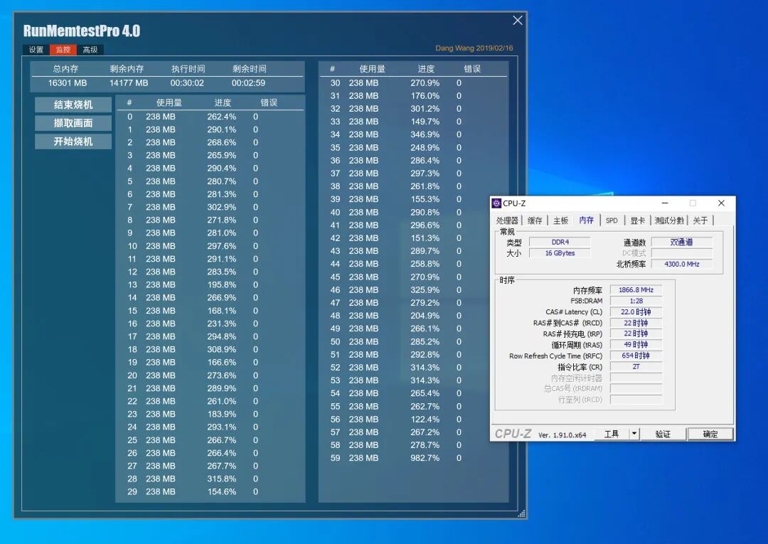Open the 关于 (About) tab in CPU-Z

700,220
